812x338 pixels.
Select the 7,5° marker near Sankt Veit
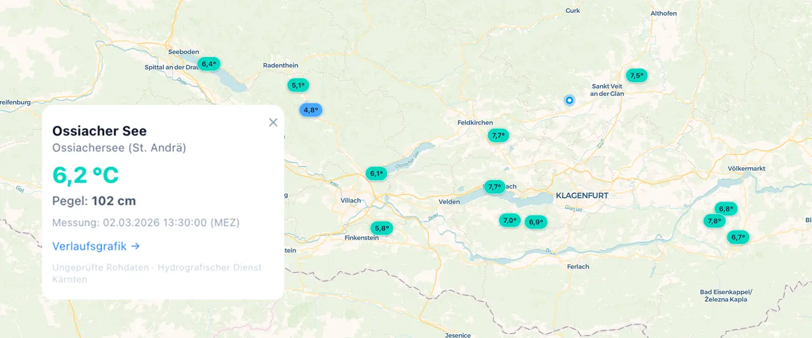click(636, 75)
